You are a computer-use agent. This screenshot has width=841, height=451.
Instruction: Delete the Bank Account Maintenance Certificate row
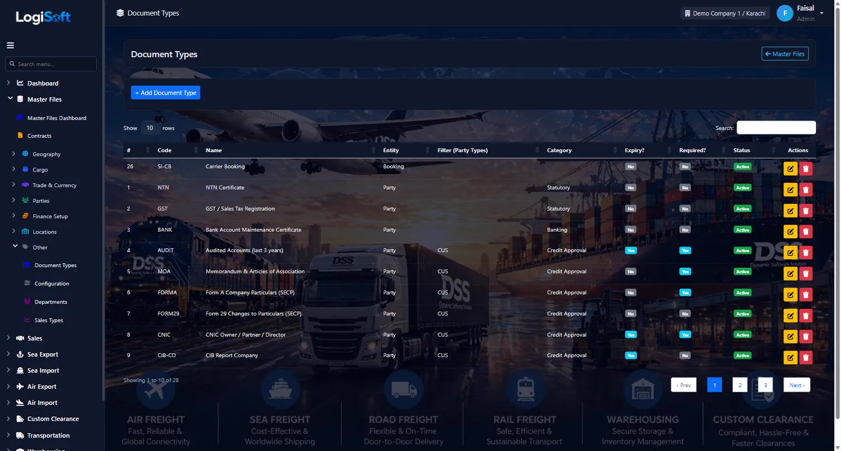pos(805,232)
